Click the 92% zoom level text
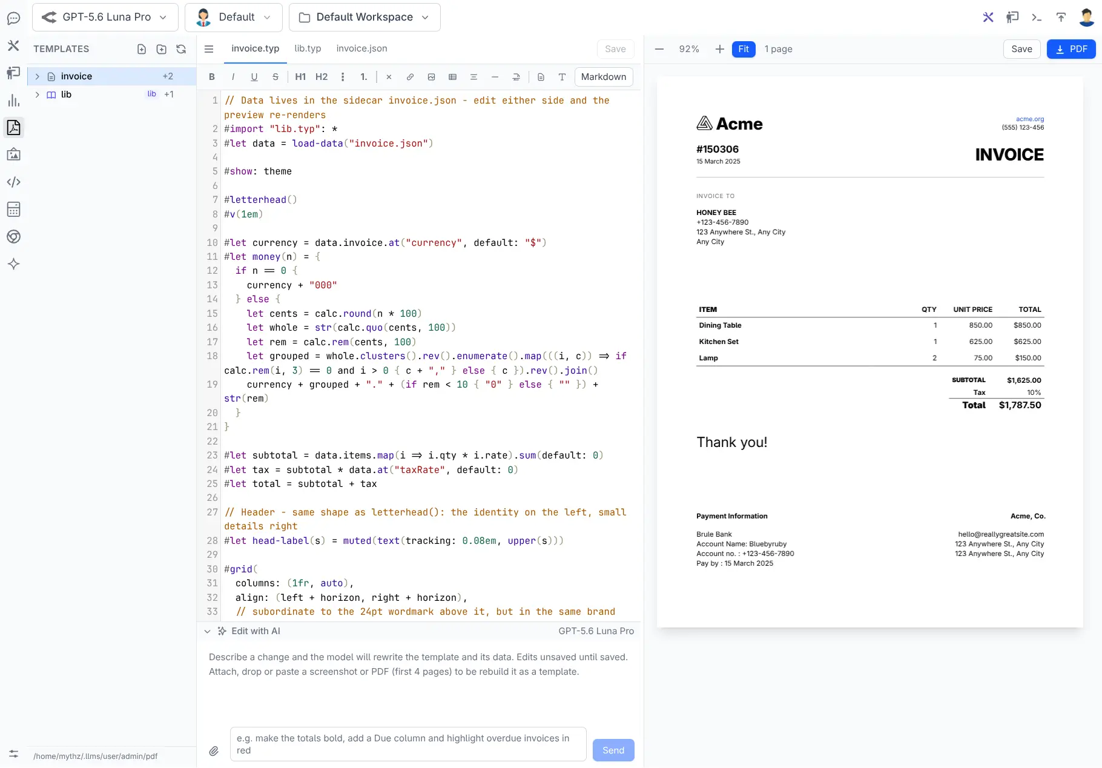 [689, 49]
